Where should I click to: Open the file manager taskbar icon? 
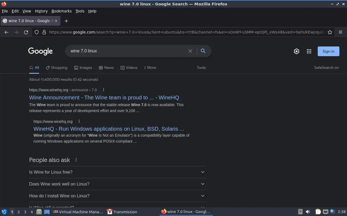[x=39, y=212]
